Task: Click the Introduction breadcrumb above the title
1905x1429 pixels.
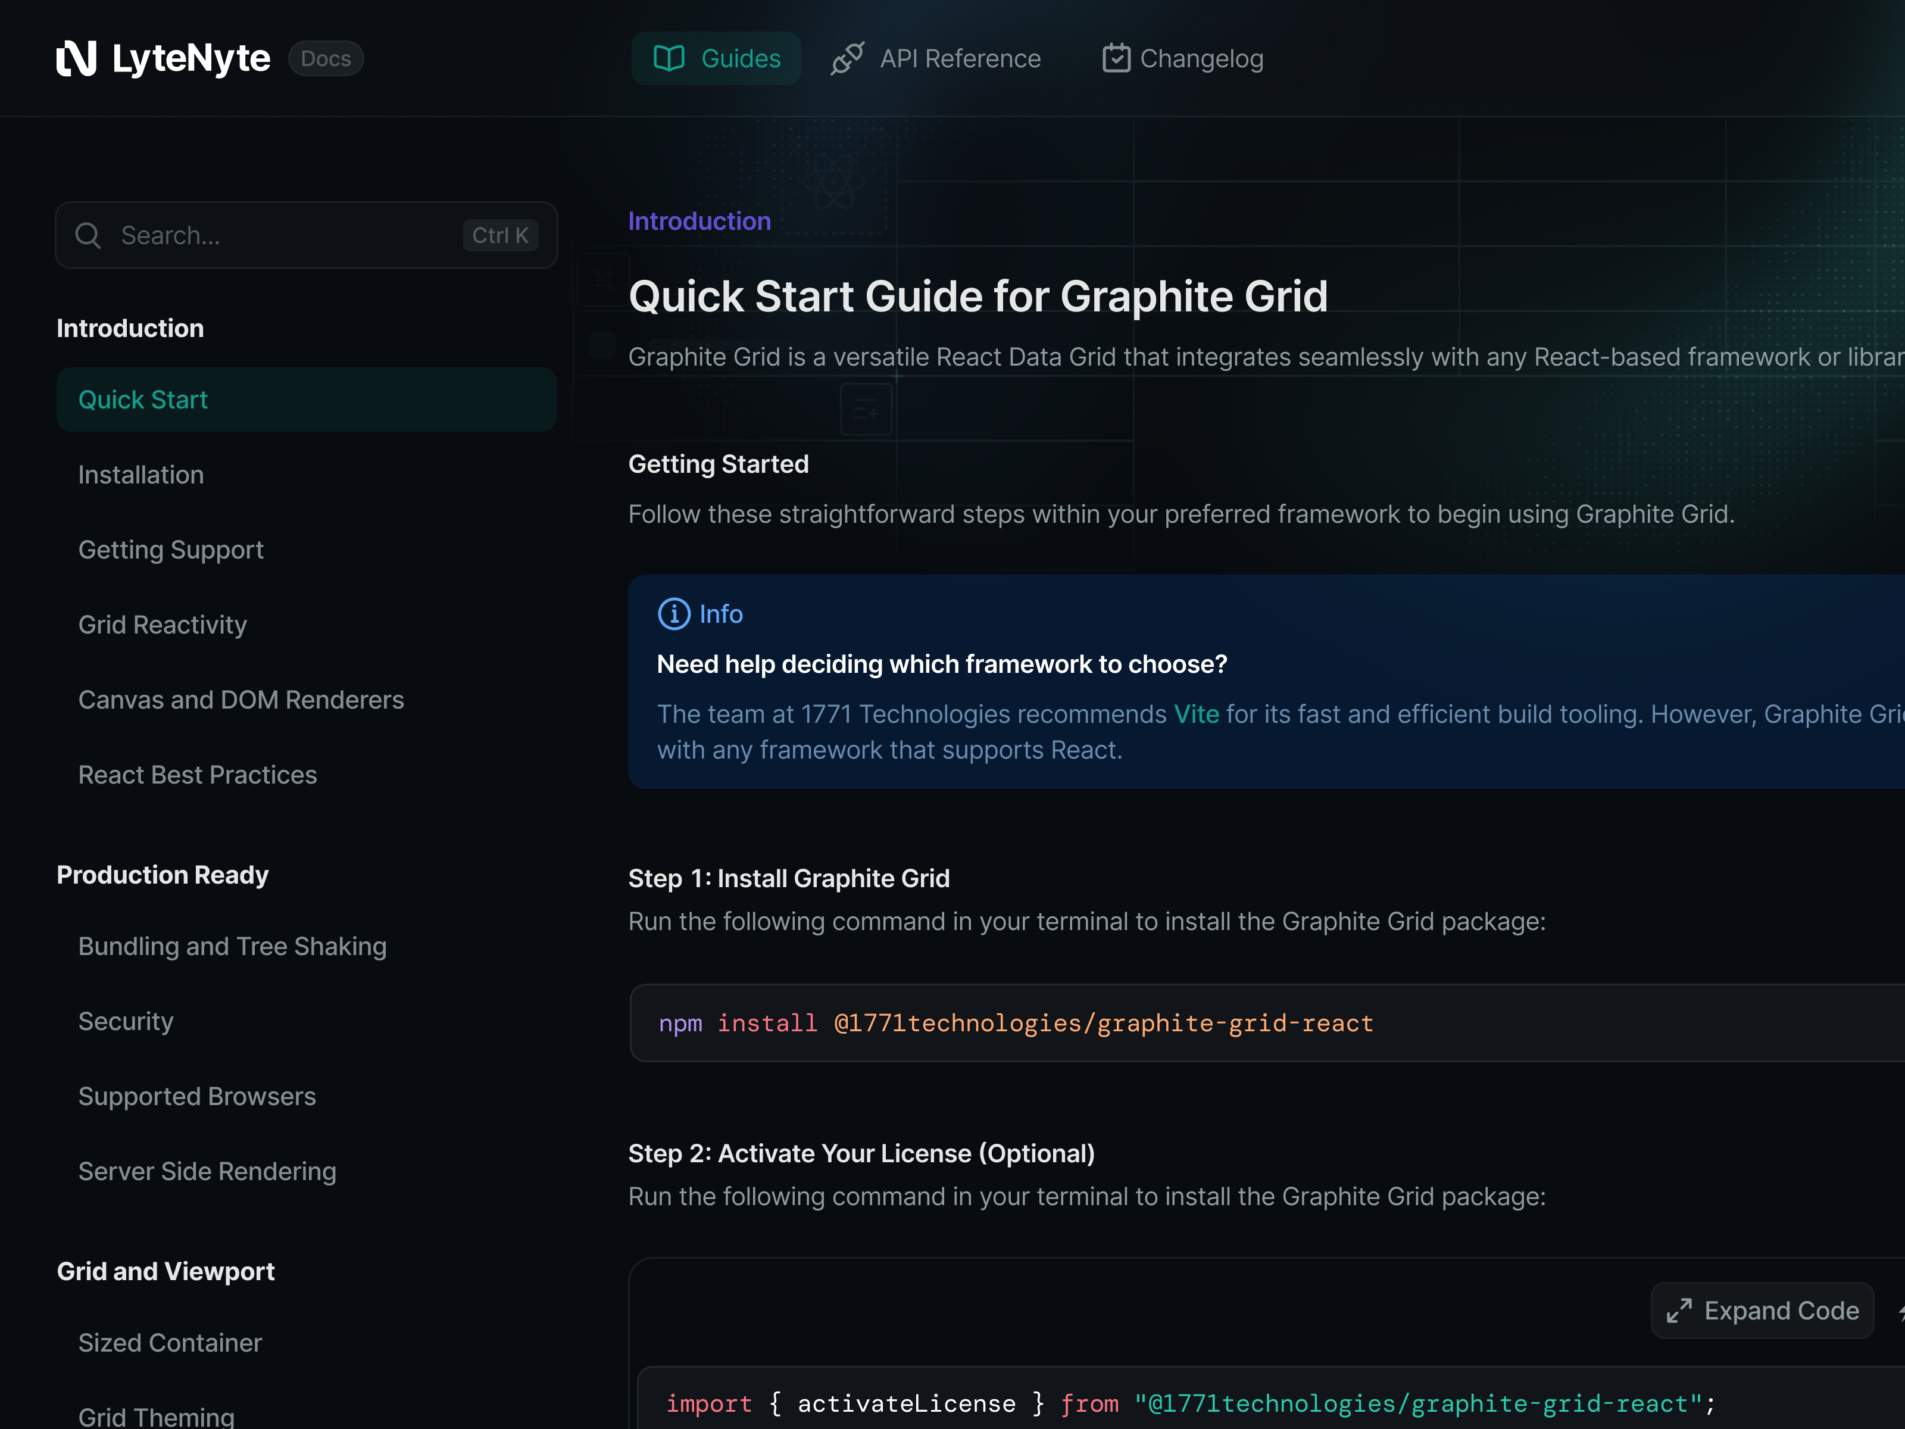Action: (699, 220)
